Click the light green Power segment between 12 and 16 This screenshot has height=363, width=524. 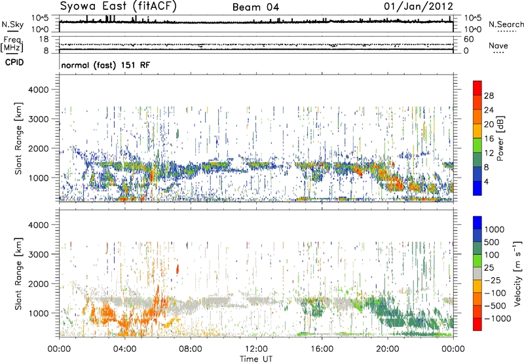click(x=477, y=145)
